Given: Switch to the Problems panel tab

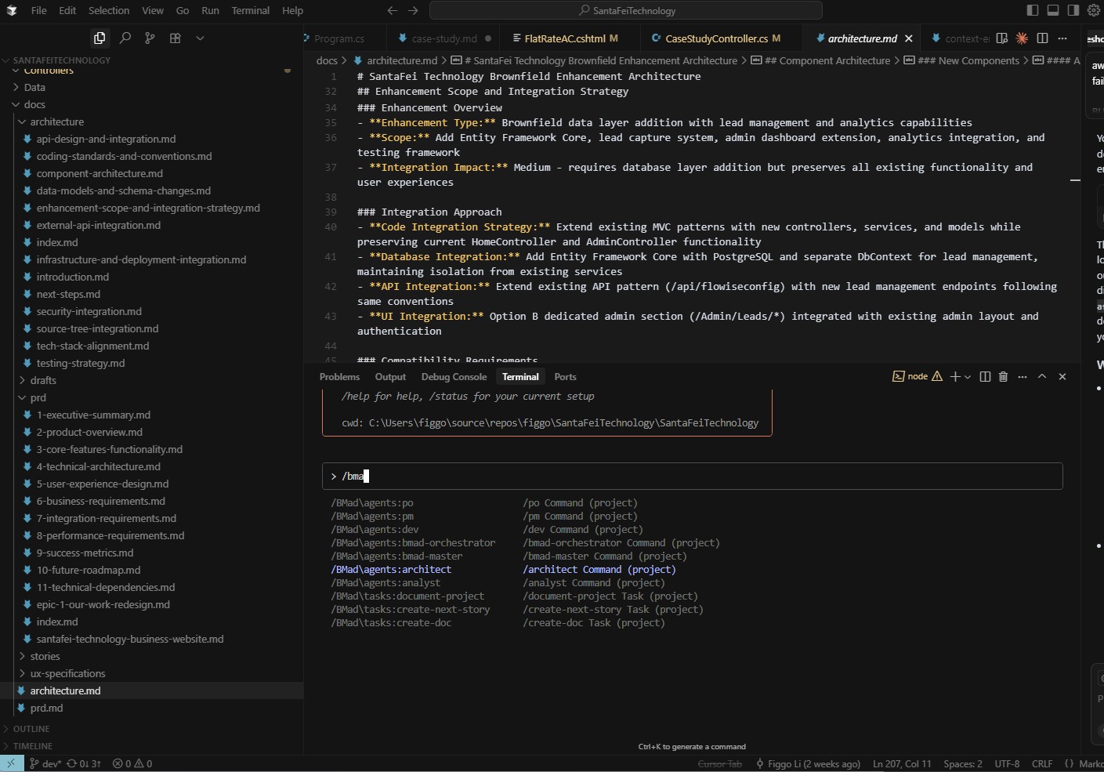Looking at the screenshot, I should [339, 377].
